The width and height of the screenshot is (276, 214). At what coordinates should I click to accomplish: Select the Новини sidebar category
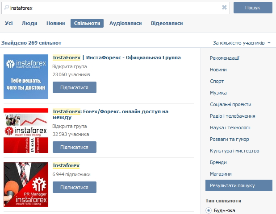pyautogui.click(x=218, y=70)
